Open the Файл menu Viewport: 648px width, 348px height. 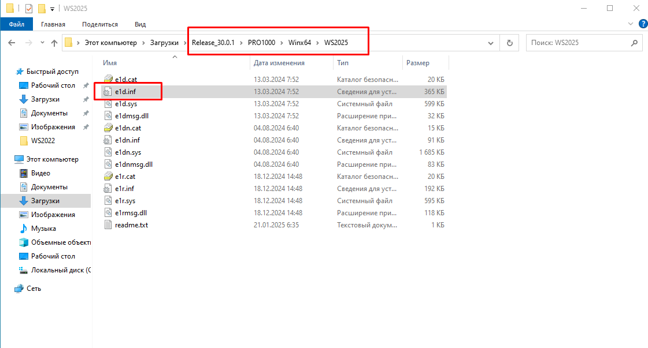pyautogui.click(x=17, y=24)
